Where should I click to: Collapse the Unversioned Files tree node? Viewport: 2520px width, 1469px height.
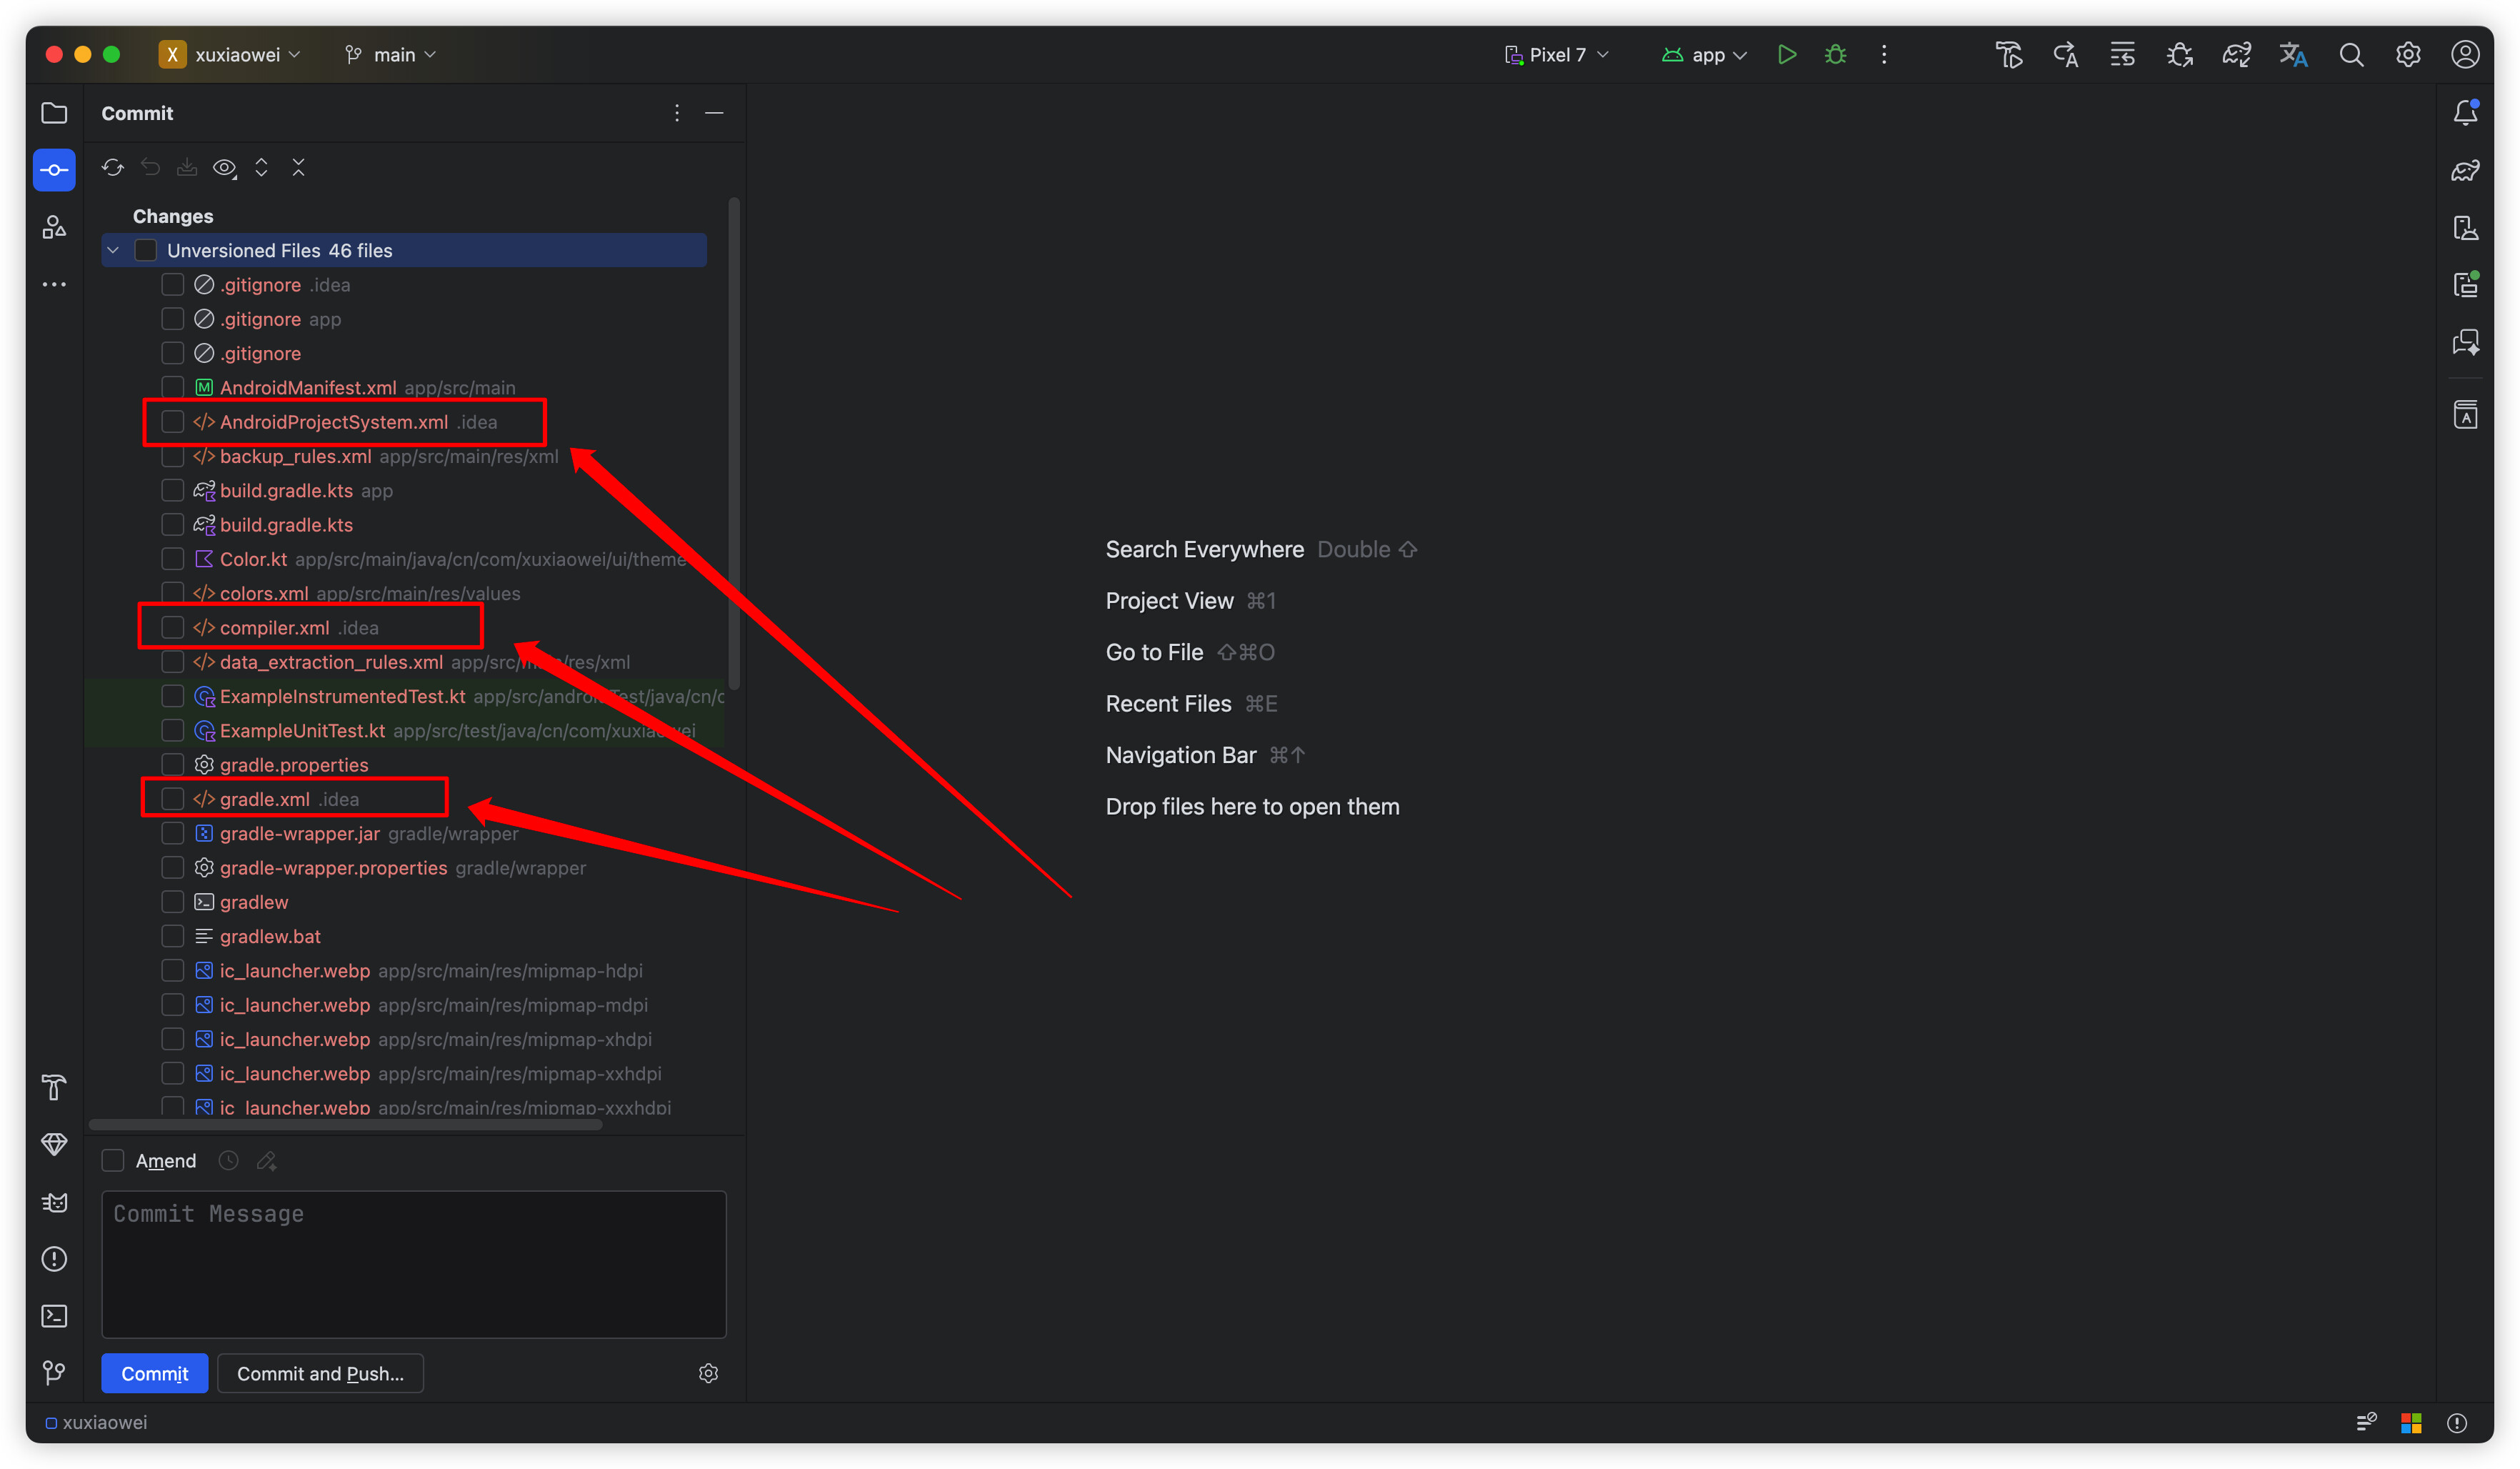click(113, 250)
